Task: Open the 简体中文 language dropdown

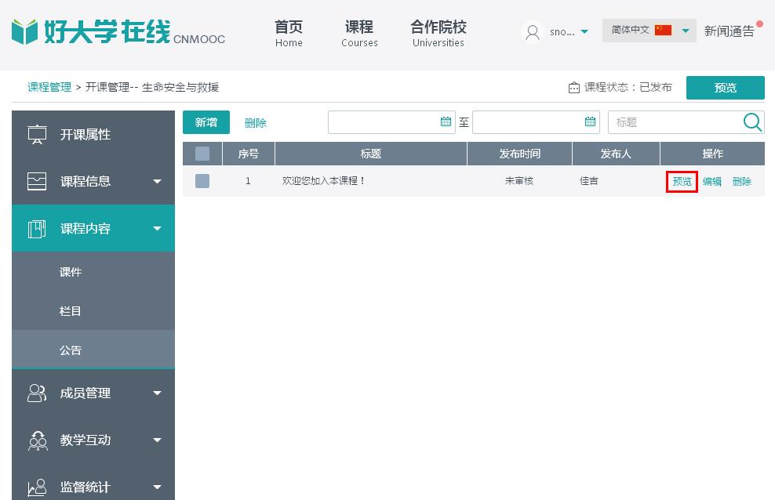Action: (x=649, y=31)
